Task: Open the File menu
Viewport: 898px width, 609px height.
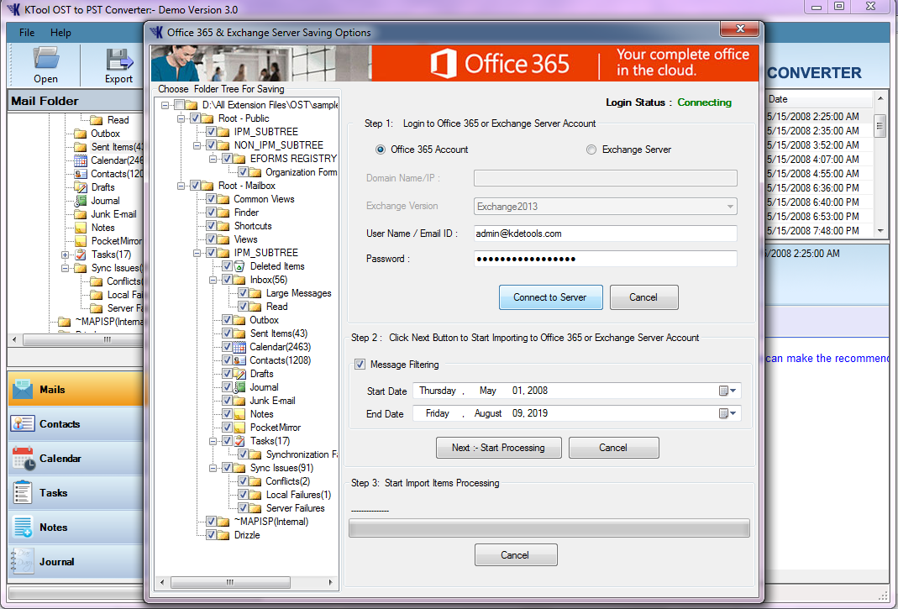Action: (x=26, y=32)
